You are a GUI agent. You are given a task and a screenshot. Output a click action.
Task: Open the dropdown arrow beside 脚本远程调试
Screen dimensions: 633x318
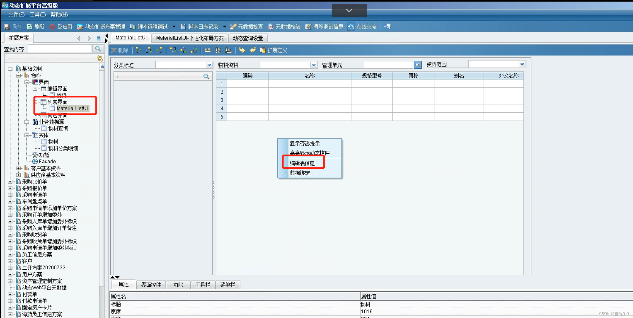click(x=174, y=27)
